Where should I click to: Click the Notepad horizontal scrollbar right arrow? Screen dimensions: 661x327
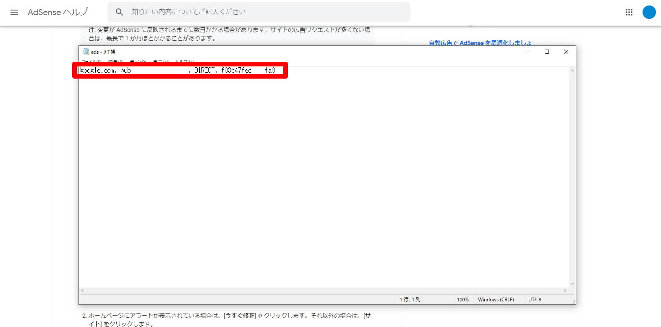click(x=565, y=290)
